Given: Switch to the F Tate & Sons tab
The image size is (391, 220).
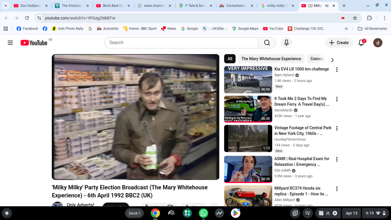Looking at the screenshot, I should click(x=195, y=6).
